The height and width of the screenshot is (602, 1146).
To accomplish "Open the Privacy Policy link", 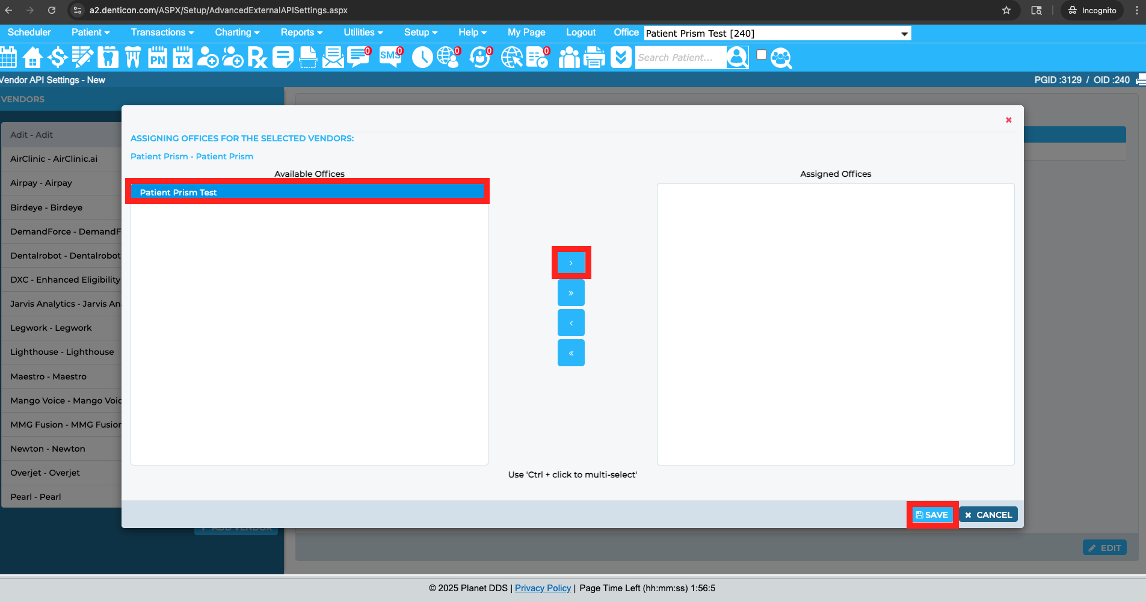I will [543, 588].
